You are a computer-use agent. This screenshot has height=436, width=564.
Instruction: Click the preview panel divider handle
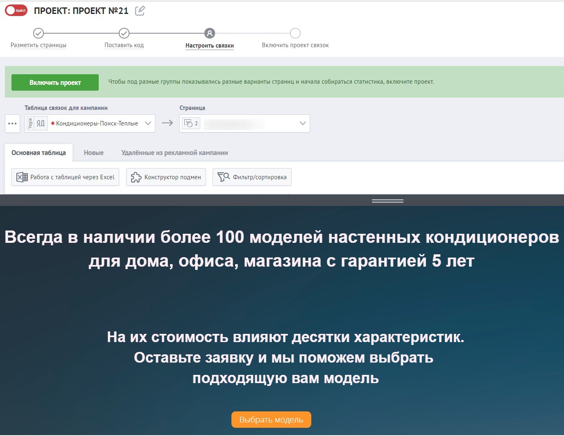point(387,201)
